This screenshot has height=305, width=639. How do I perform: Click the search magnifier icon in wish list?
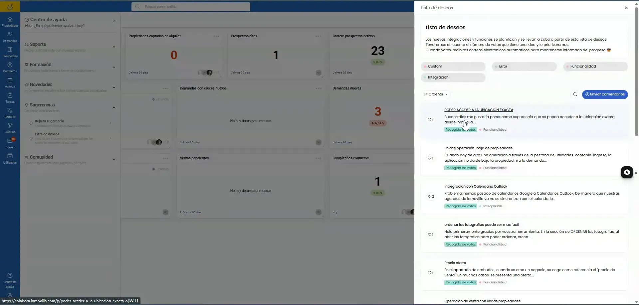click(575, 94)
